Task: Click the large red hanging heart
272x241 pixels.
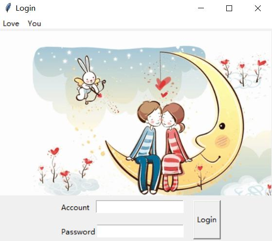Action: (x=163, y=83)
